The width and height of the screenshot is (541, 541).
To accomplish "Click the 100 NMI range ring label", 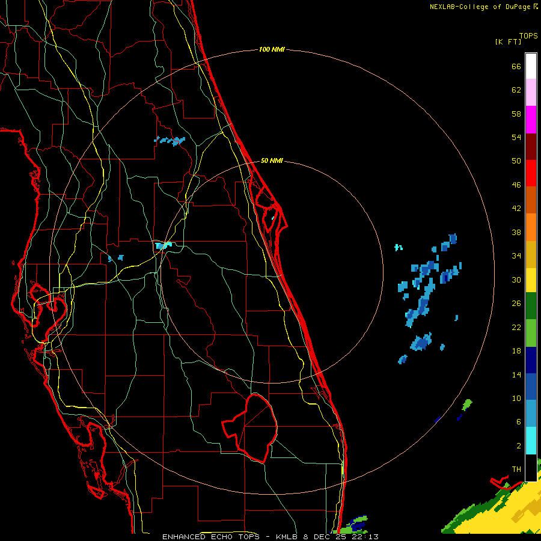I will (x=272, y=50).
